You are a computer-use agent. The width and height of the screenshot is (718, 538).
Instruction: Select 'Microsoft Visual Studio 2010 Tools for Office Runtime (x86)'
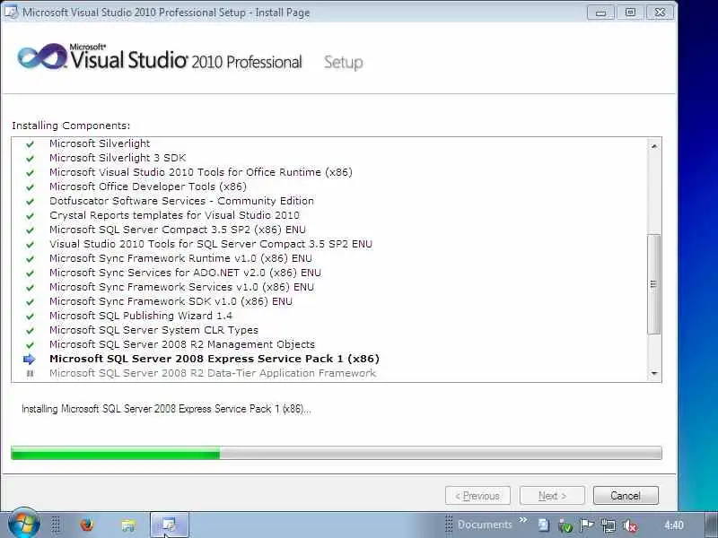click(x=201, y=172)
